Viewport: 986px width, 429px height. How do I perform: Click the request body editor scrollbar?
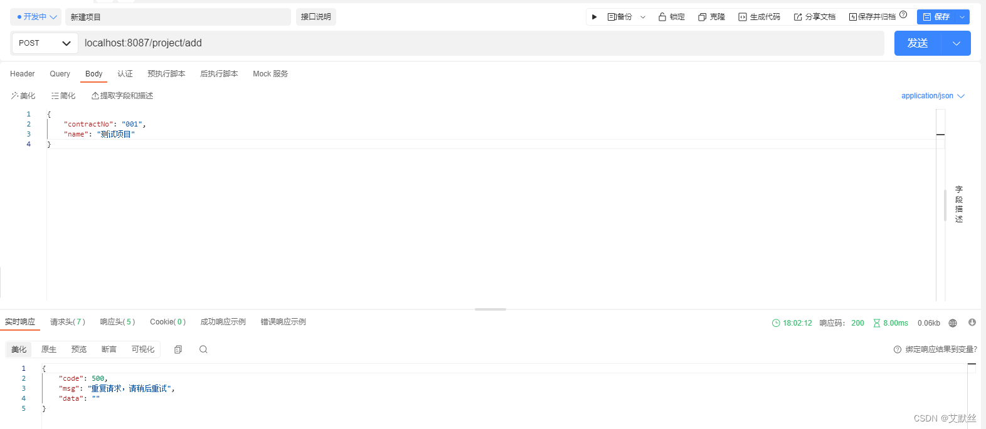click(945, 205)
